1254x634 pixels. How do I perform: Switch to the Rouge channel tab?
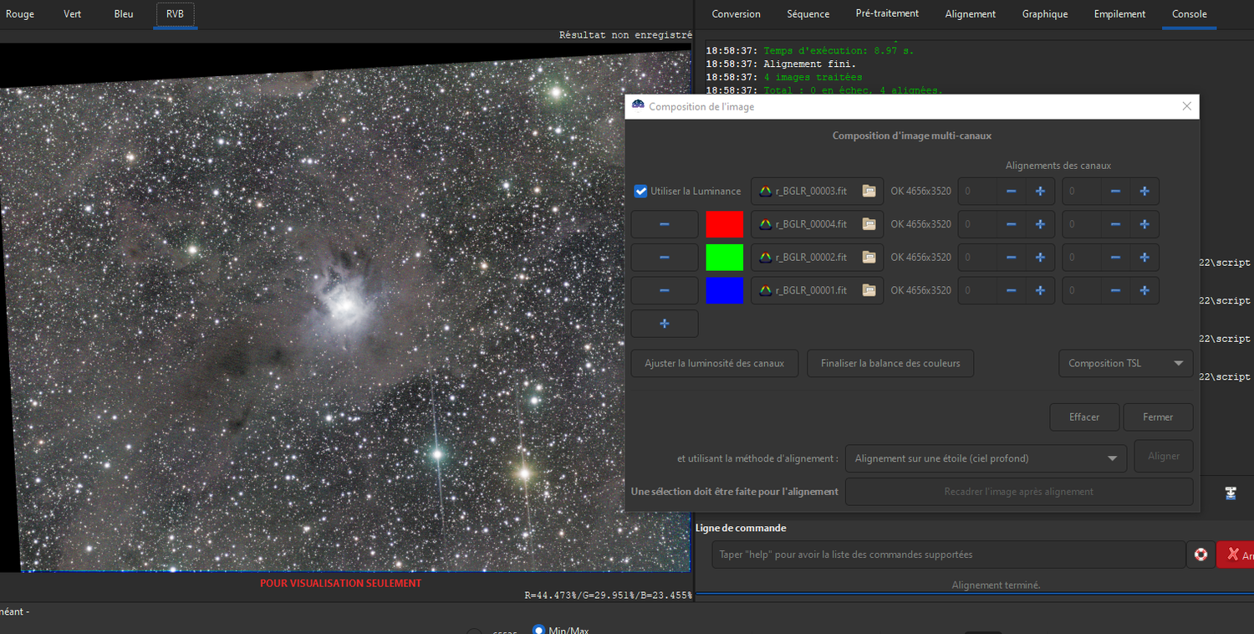tap(20, 14)
